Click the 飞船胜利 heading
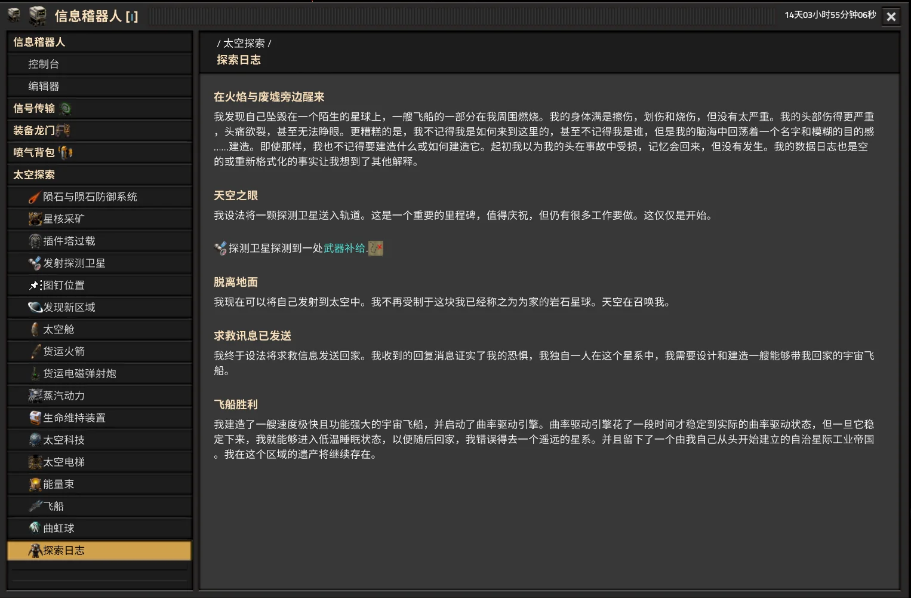 click(236, 404)
